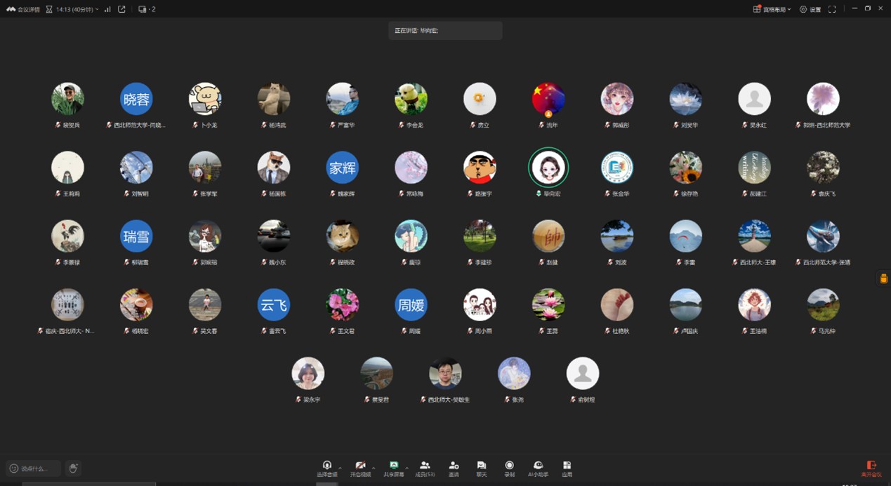
Task: Enter fullscreen mode from the top bar
Action: (832, 9)
